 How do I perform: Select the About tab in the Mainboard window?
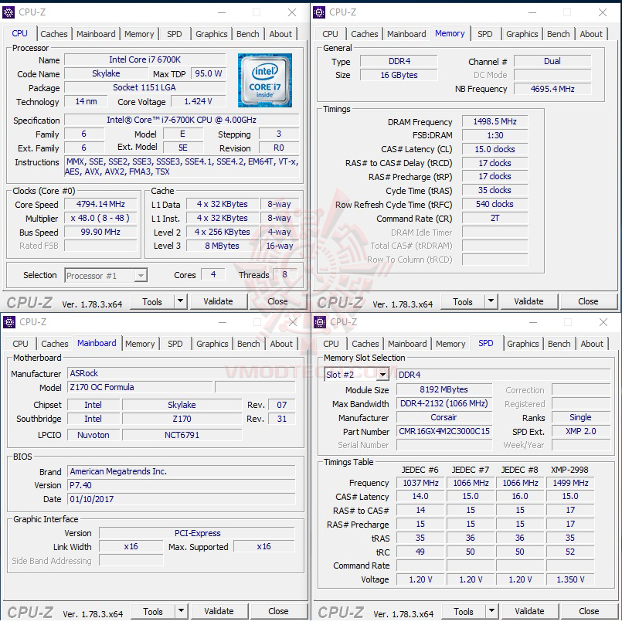coord(281,344)
